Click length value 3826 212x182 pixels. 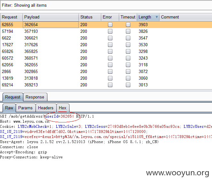tap(143, 31)
